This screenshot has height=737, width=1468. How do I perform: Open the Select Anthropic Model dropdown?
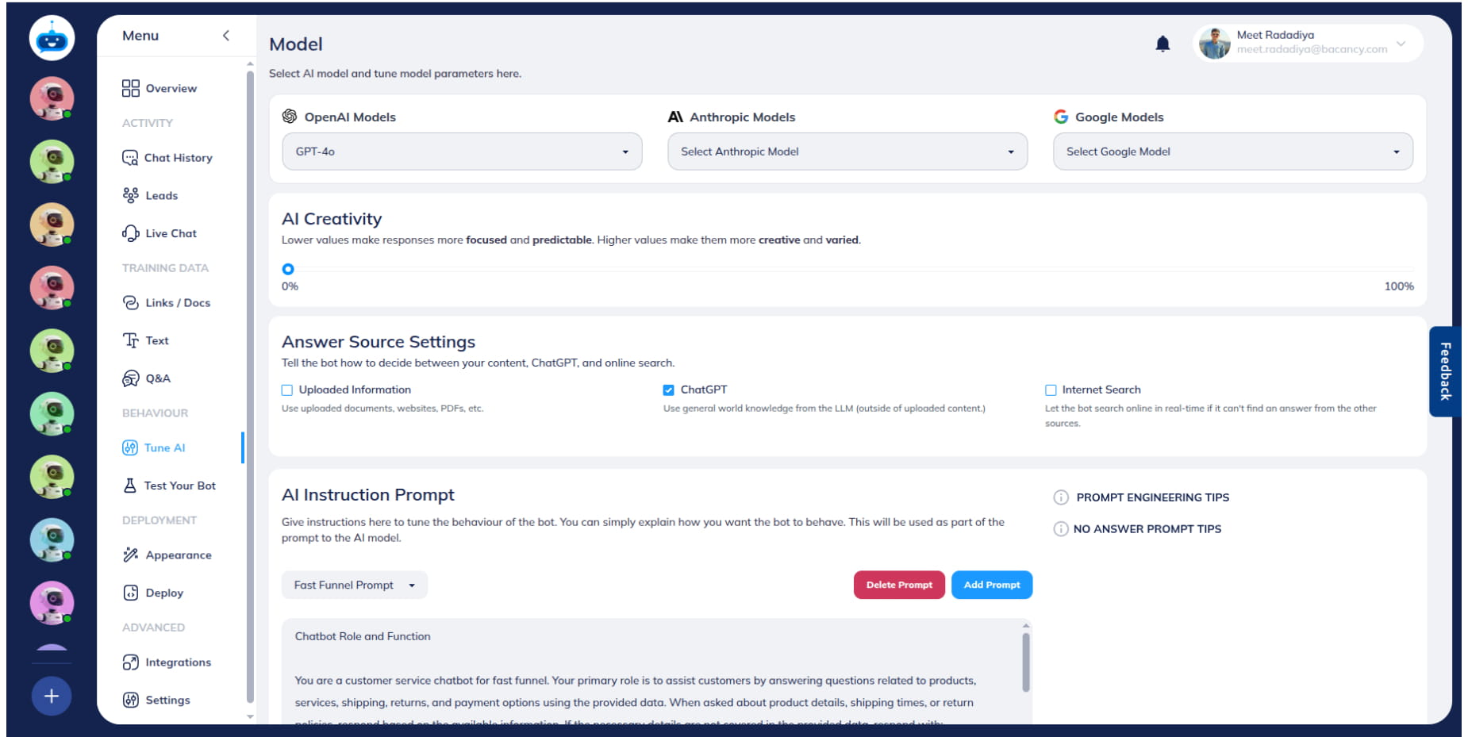tap(847, 152)
